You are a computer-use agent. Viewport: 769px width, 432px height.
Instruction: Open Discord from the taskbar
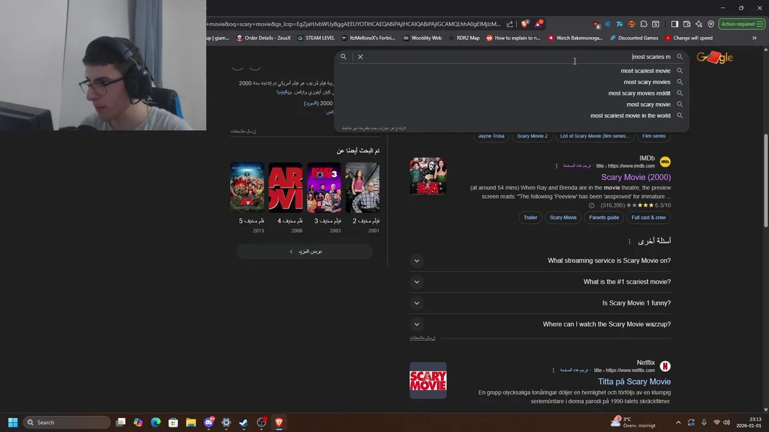[x=208, y=422]
